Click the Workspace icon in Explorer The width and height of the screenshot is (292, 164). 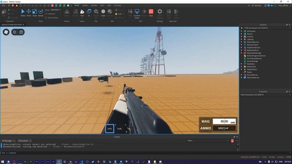pos(245,31)
